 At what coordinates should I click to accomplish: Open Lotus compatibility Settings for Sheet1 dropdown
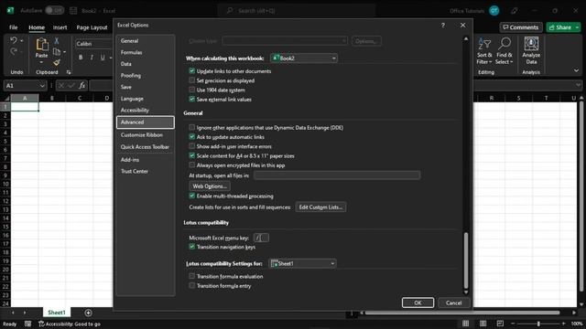click(x=302, y=263)
